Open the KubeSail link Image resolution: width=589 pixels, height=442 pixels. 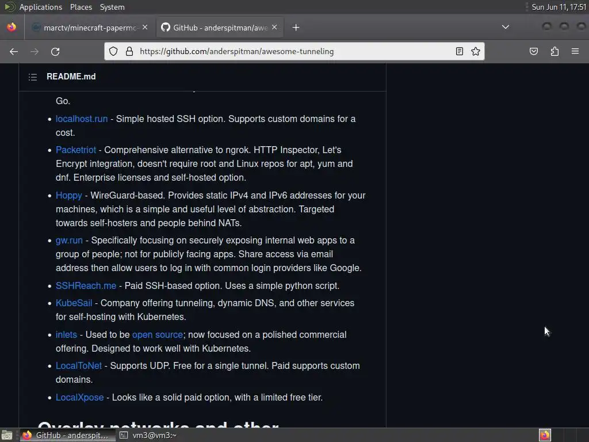(74, 303)
